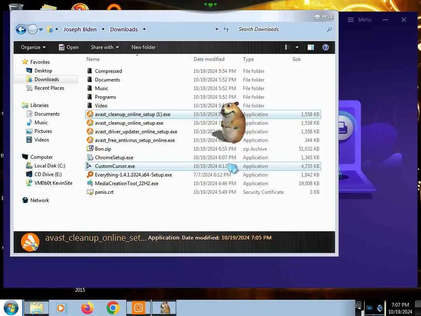Viewport: 421px width, 316px height.
Task: Select avast_free_antivirus_setup_online.exe icon
Action: tap(90, 140)
